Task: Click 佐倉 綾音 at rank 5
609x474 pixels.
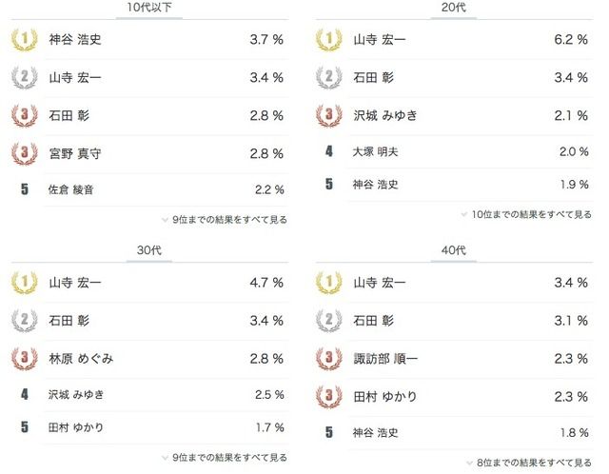Action: click(x=71, y=189)
